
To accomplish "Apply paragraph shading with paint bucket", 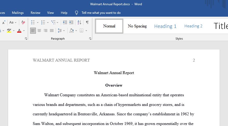I will point(71,31).
